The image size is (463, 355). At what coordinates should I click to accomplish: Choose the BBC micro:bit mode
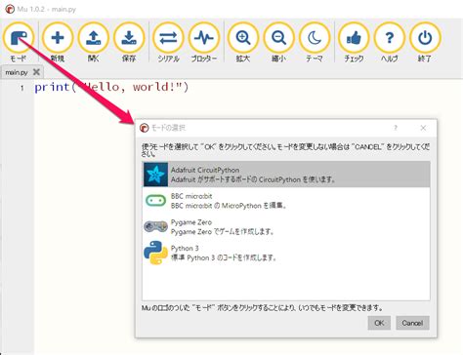click(286, 201)
